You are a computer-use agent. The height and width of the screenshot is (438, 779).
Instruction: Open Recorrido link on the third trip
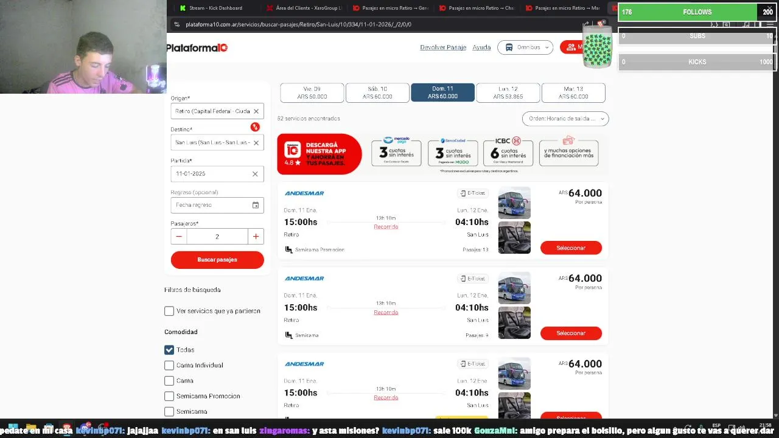pos(386,397)
